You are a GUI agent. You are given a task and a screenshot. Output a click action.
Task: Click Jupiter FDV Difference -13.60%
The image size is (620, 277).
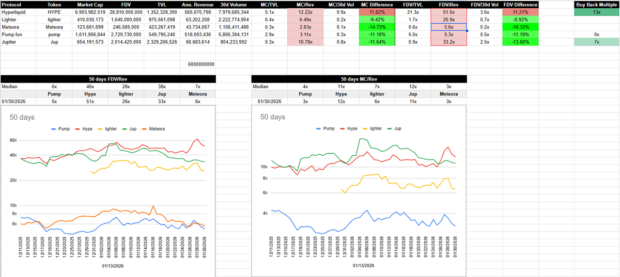pos(520,42)
